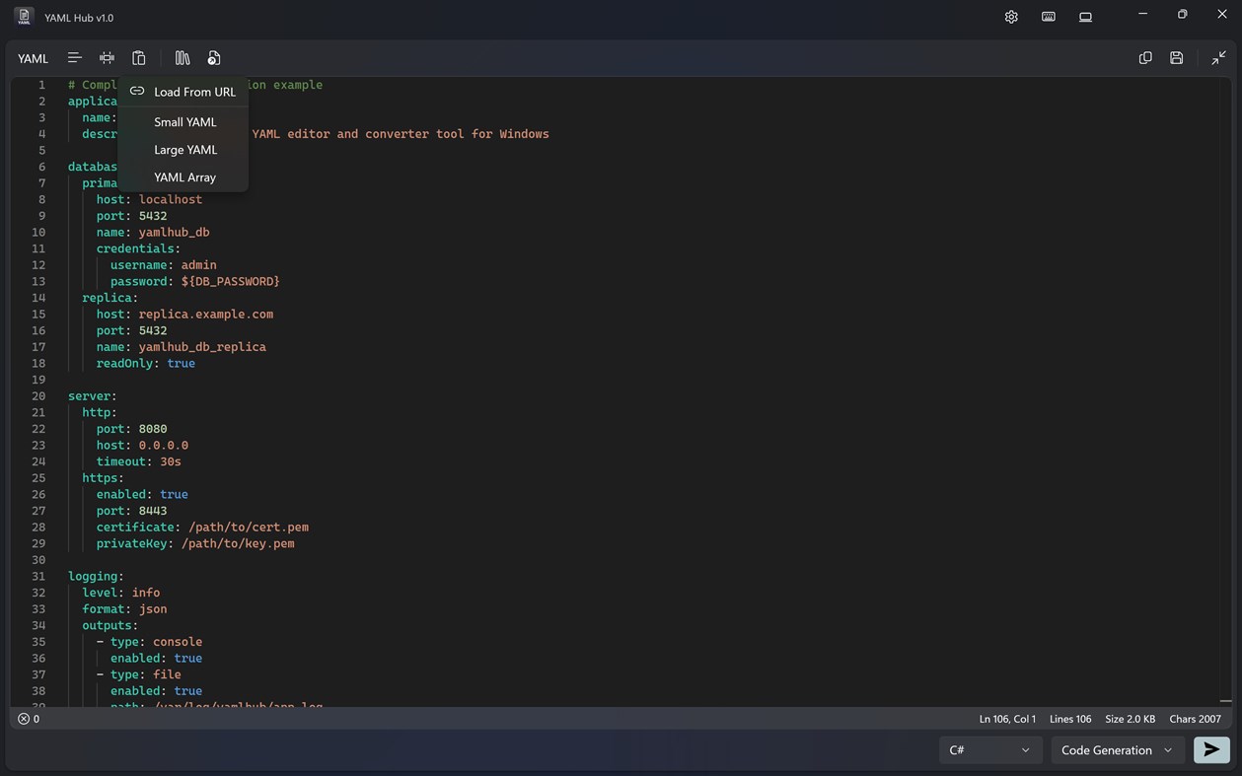
Task: Click /path/to/key.pem value
Action: [238, 544]
